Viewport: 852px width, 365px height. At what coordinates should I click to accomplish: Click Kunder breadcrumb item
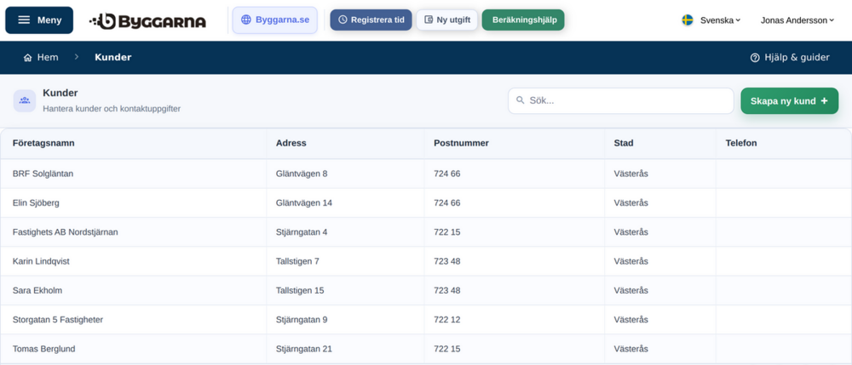pos(113,58)
